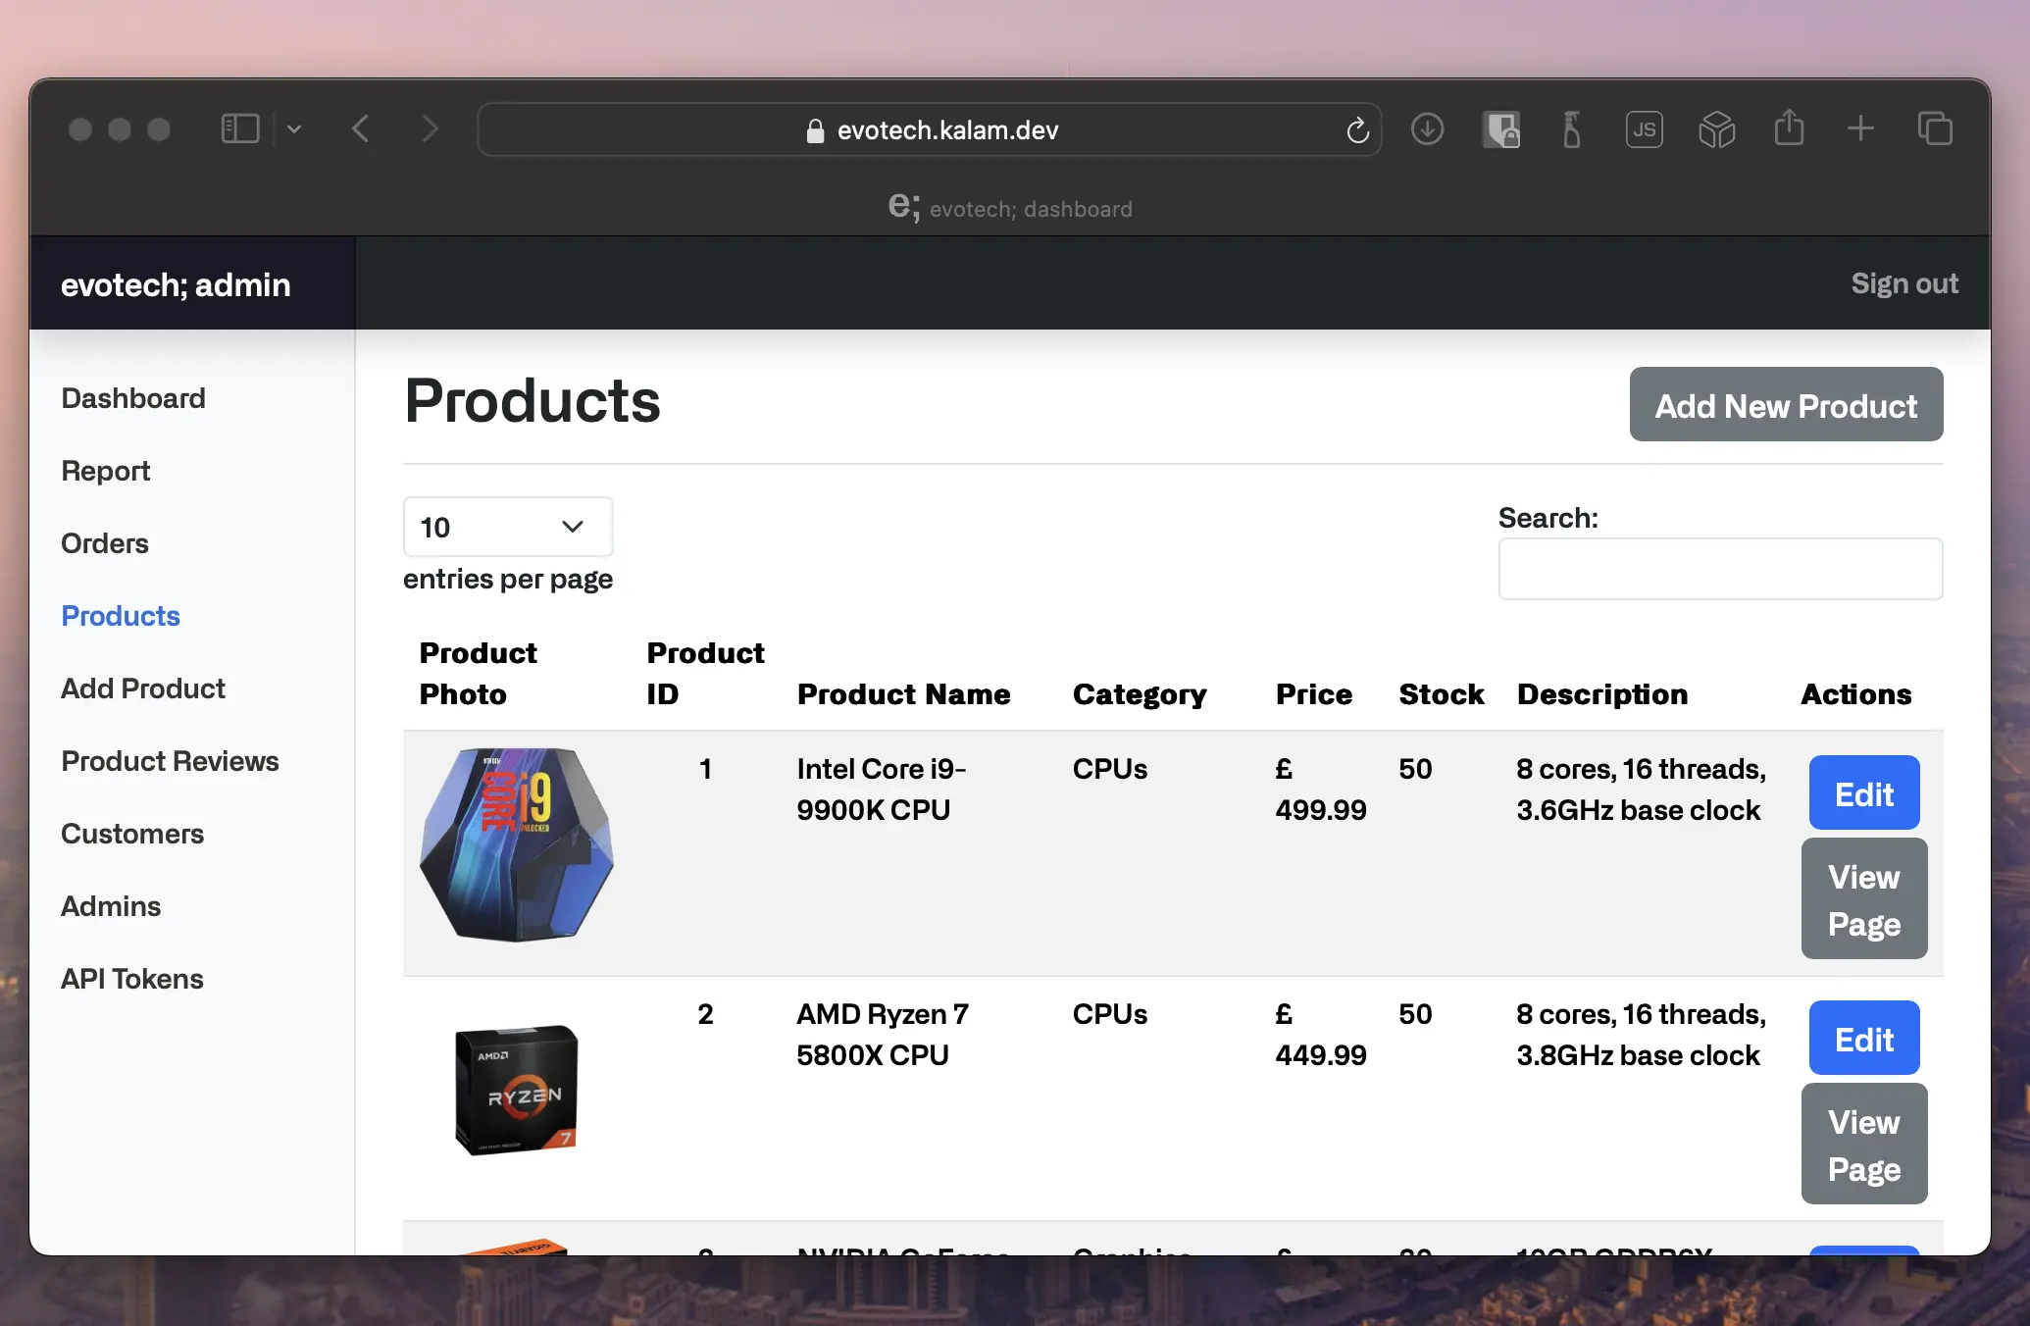Edit the AMD Ryzen 7 5800X product
Viewport: 2030px width, 1326px height.
click(x=1863, y=1038)
